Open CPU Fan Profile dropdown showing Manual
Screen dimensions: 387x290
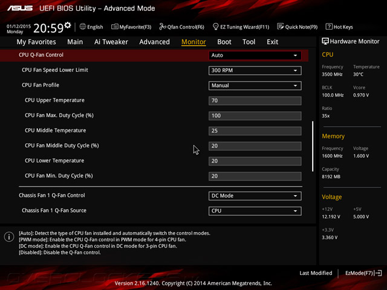255,86
